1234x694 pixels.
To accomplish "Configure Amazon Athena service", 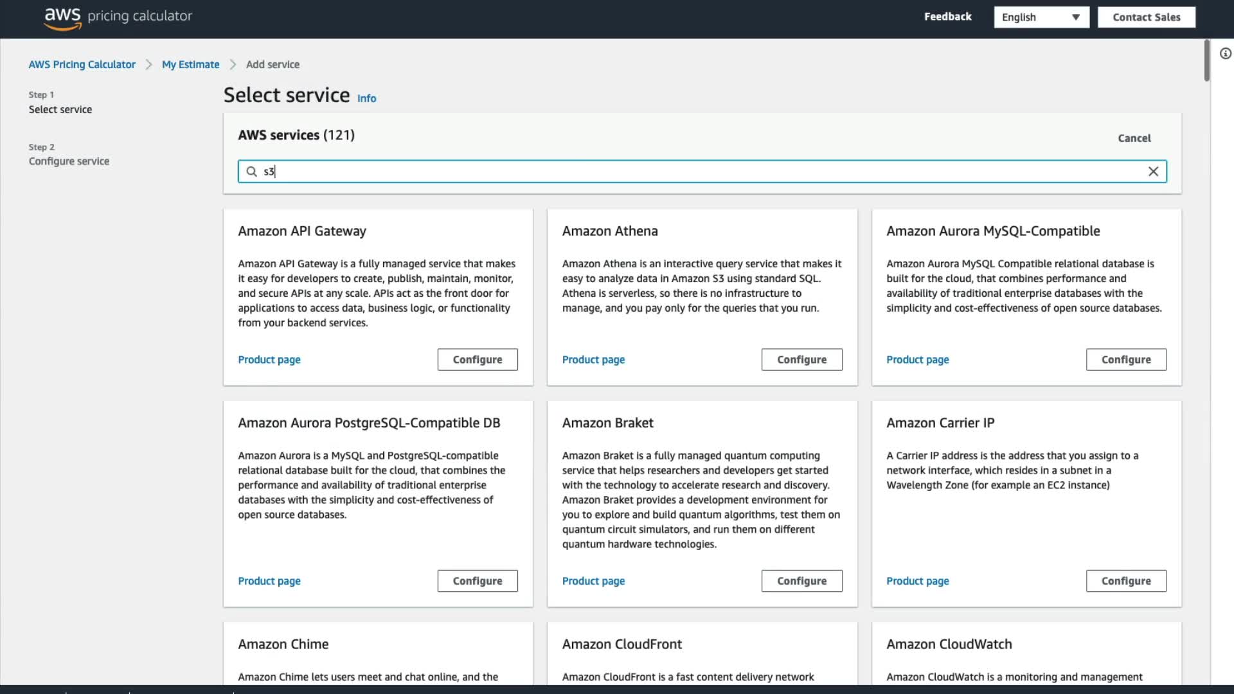I will (x=801, y=360).
